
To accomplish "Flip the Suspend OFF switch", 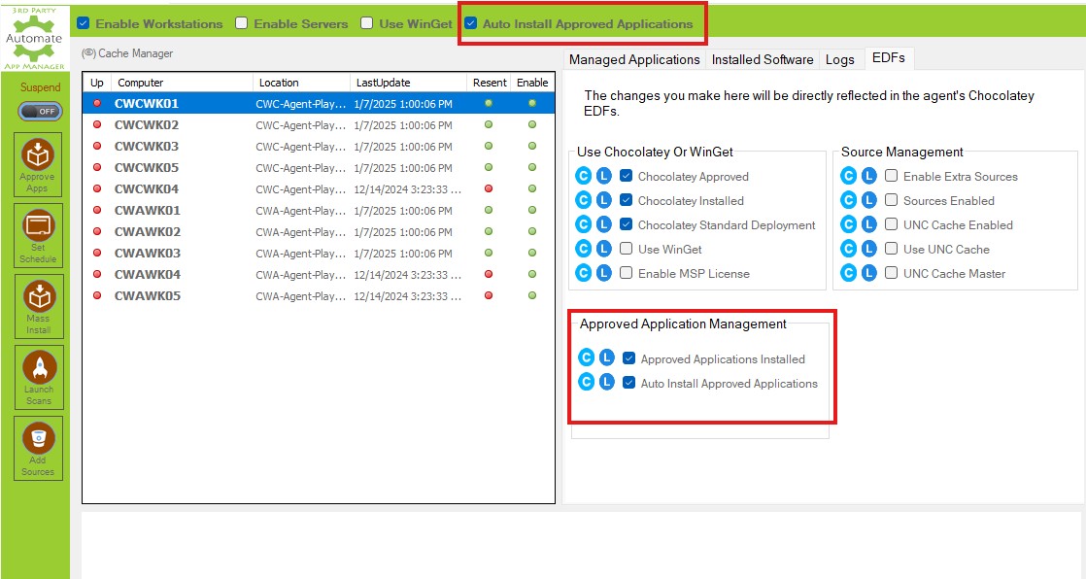I will (x=38, y=112).
